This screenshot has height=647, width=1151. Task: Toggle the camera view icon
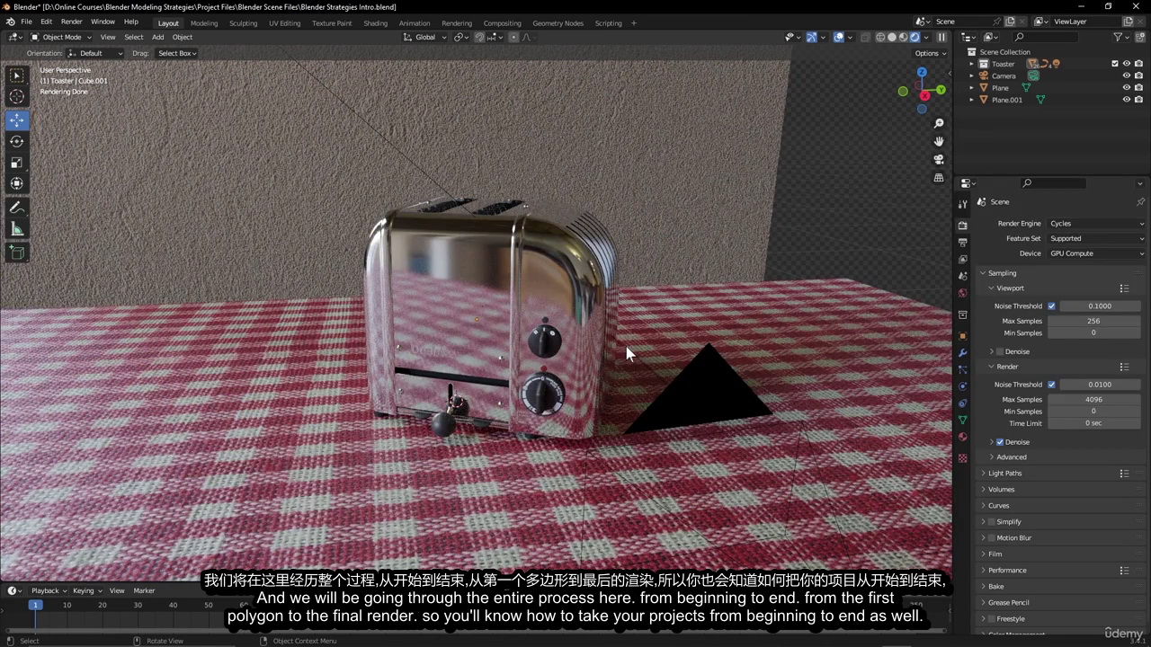pyautogui.click(x=939, y=160)
